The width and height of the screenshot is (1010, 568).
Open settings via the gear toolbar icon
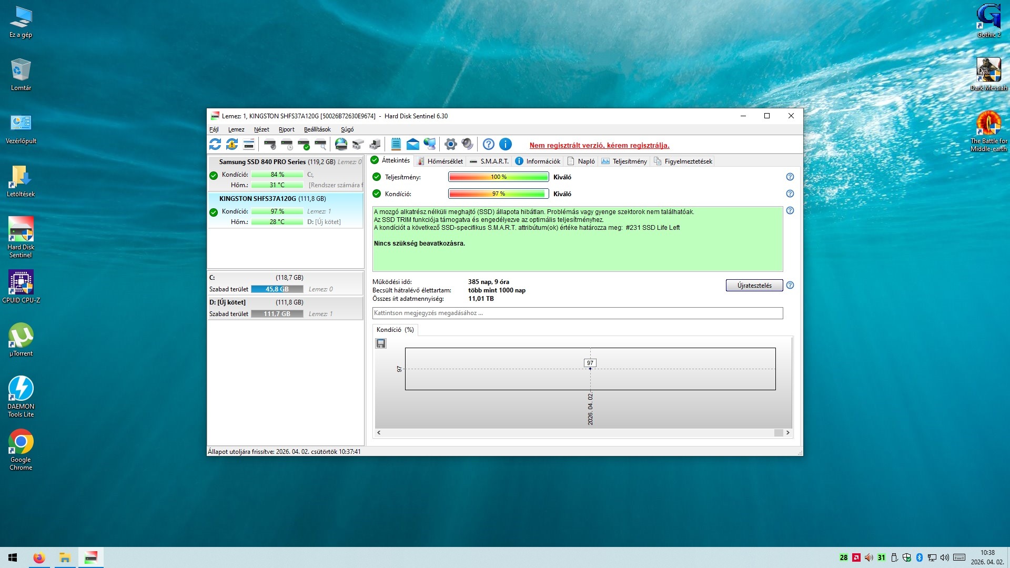[450, 144]
